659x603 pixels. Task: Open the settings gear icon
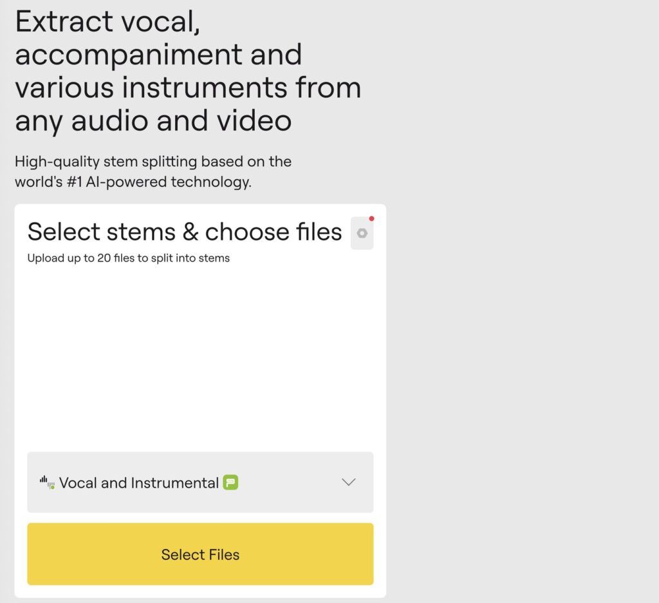(x=362, y=233)
